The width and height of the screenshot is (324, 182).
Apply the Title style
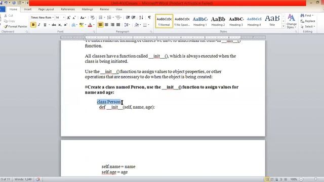click(272, 21)
